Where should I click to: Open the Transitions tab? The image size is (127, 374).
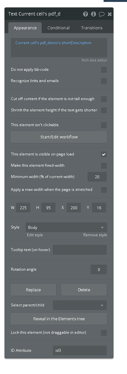coord(92,28)
